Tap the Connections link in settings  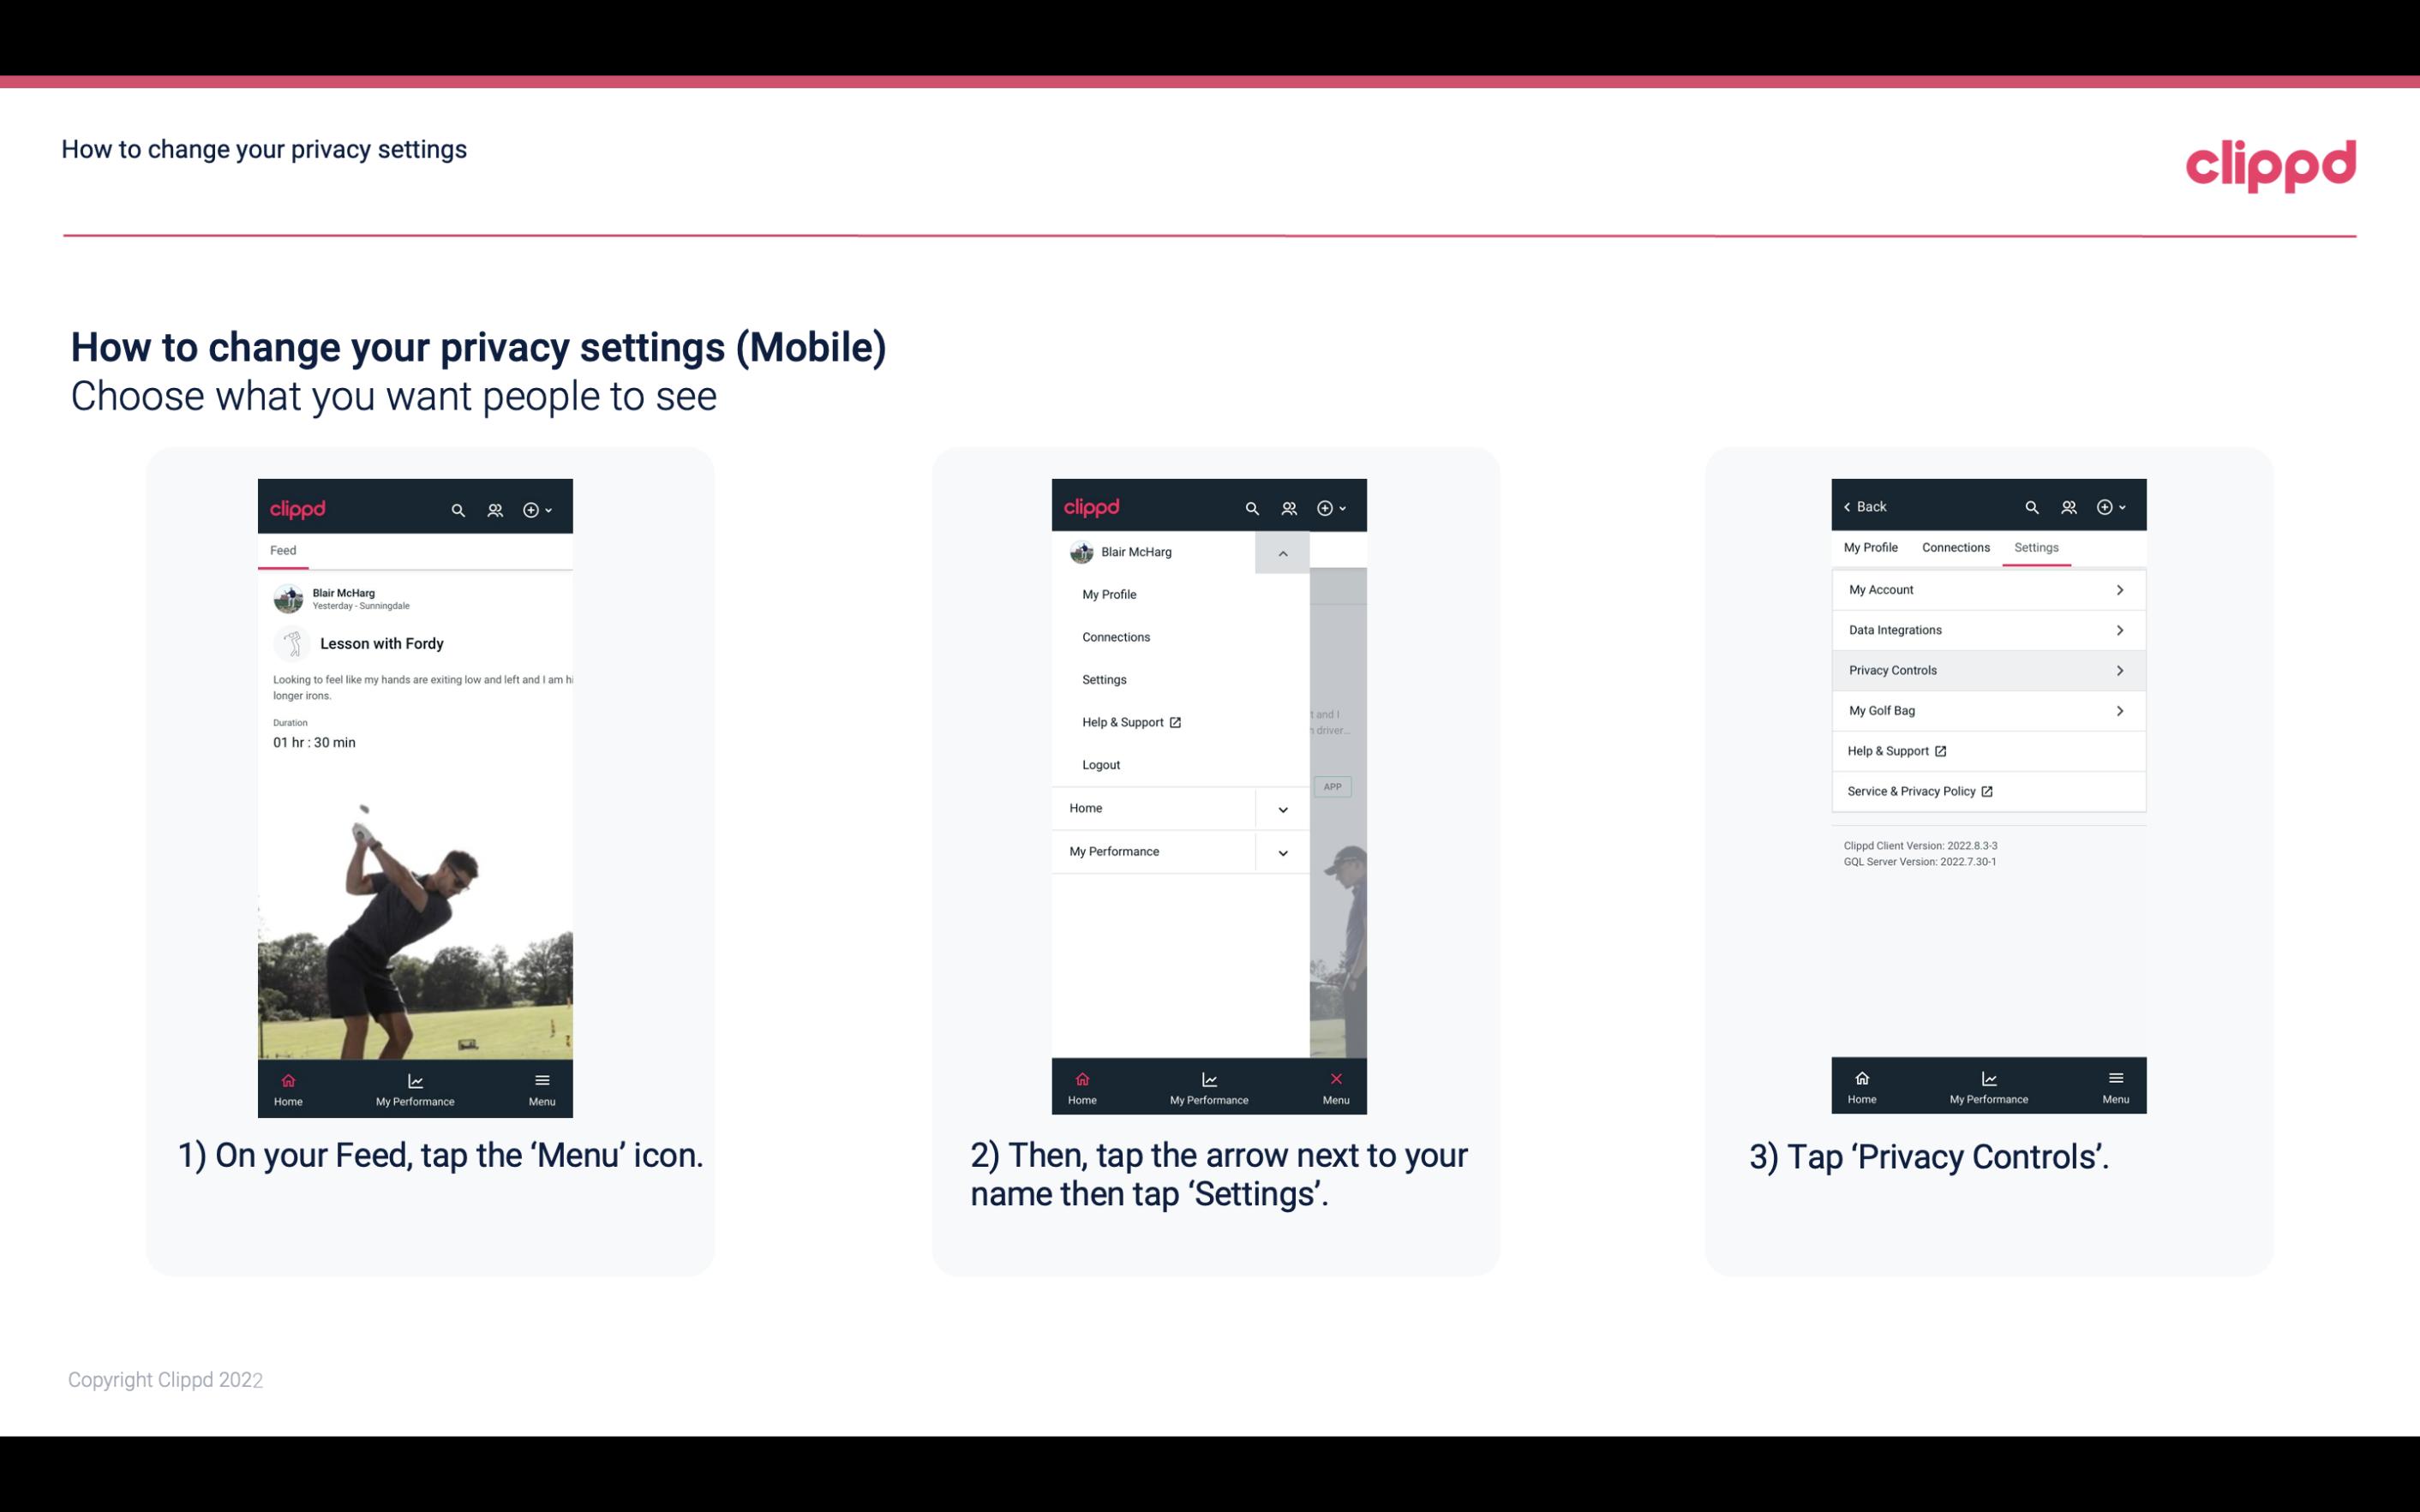pos(1953,547)
